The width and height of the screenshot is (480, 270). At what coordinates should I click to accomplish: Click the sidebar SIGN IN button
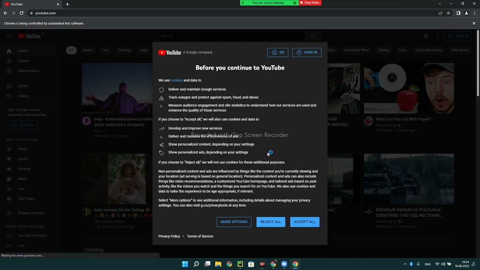tap(22, 125)
